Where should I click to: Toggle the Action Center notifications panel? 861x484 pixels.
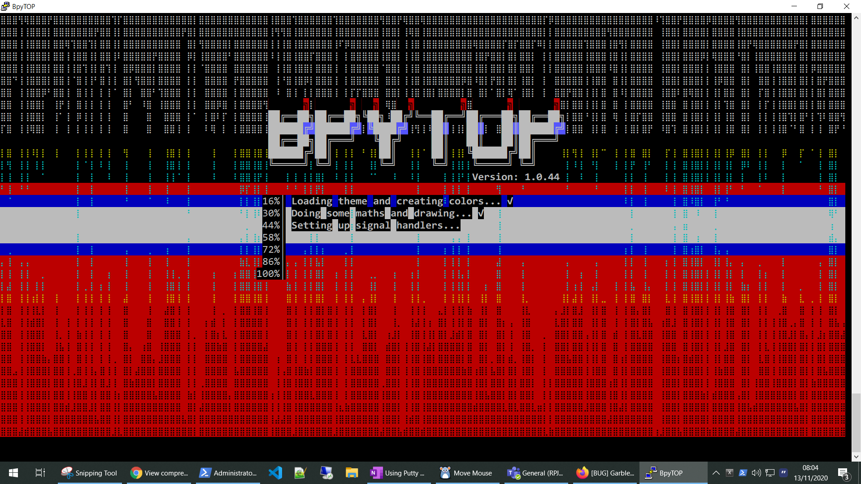[x=842, y=473]
